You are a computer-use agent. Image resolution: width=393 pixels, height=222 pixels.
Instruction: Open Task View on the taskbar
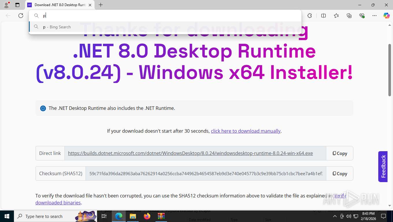tap(104, 216)
